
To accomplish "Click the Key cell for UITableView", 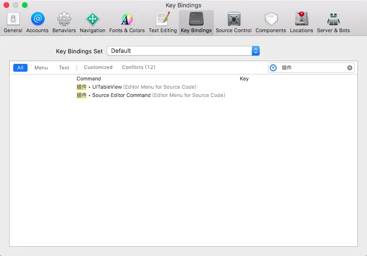I will 298,87.
